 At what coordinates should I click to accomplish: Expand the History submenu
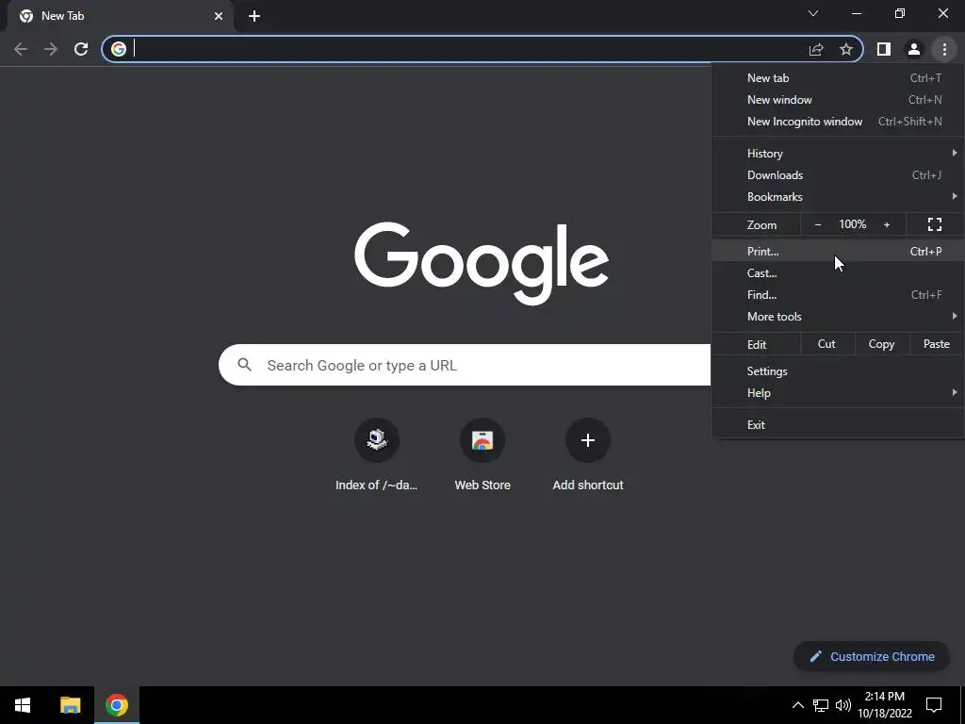pyautogui.click(x=838, y=154)
